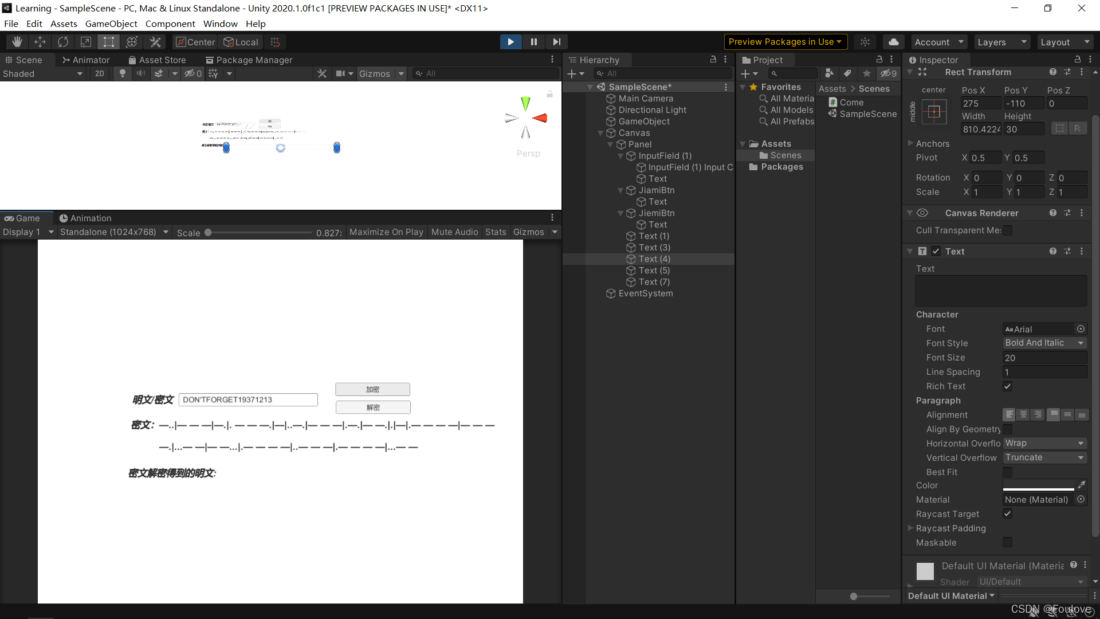1100x619 pixels.
Task: Select the Rect Transform tool
Action: (x=109, y=42)
